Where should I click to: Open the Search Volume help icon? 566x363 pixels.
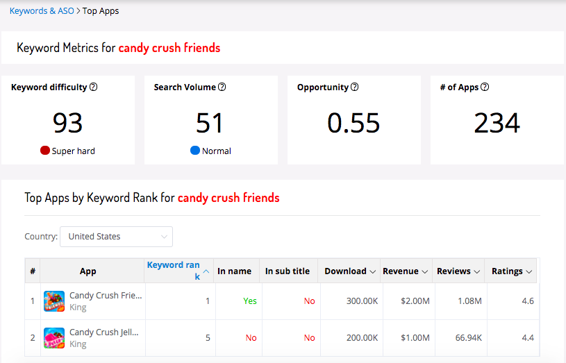pyautogui.click(x=222, y=87)
